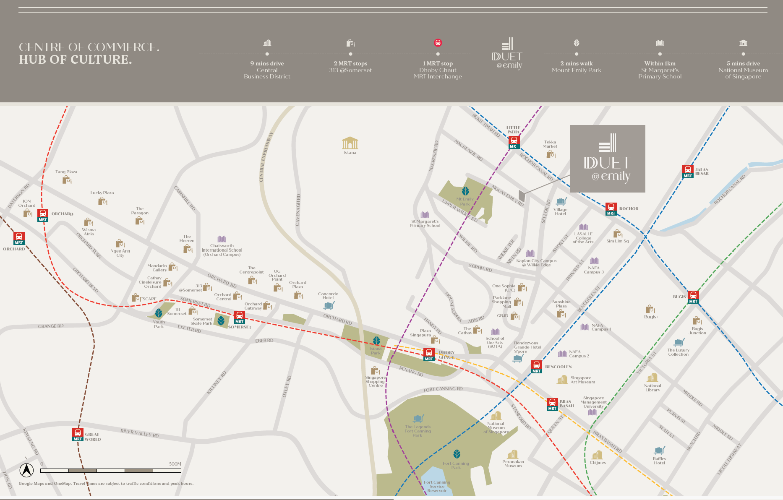Image resolution: width=783 pixels, height=500 pixels.
Task: Click the Tekka Market shopping icon
Action: pyautogui.click(x=551, y=154)
